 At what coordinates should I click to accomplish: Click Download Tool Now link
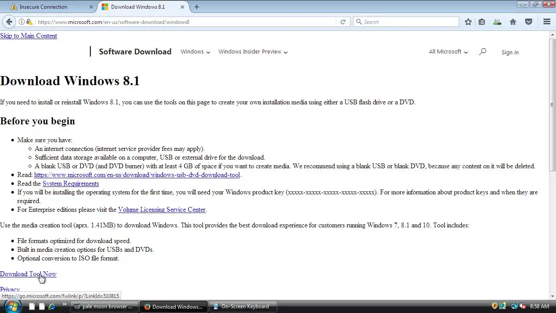(28, 274)
